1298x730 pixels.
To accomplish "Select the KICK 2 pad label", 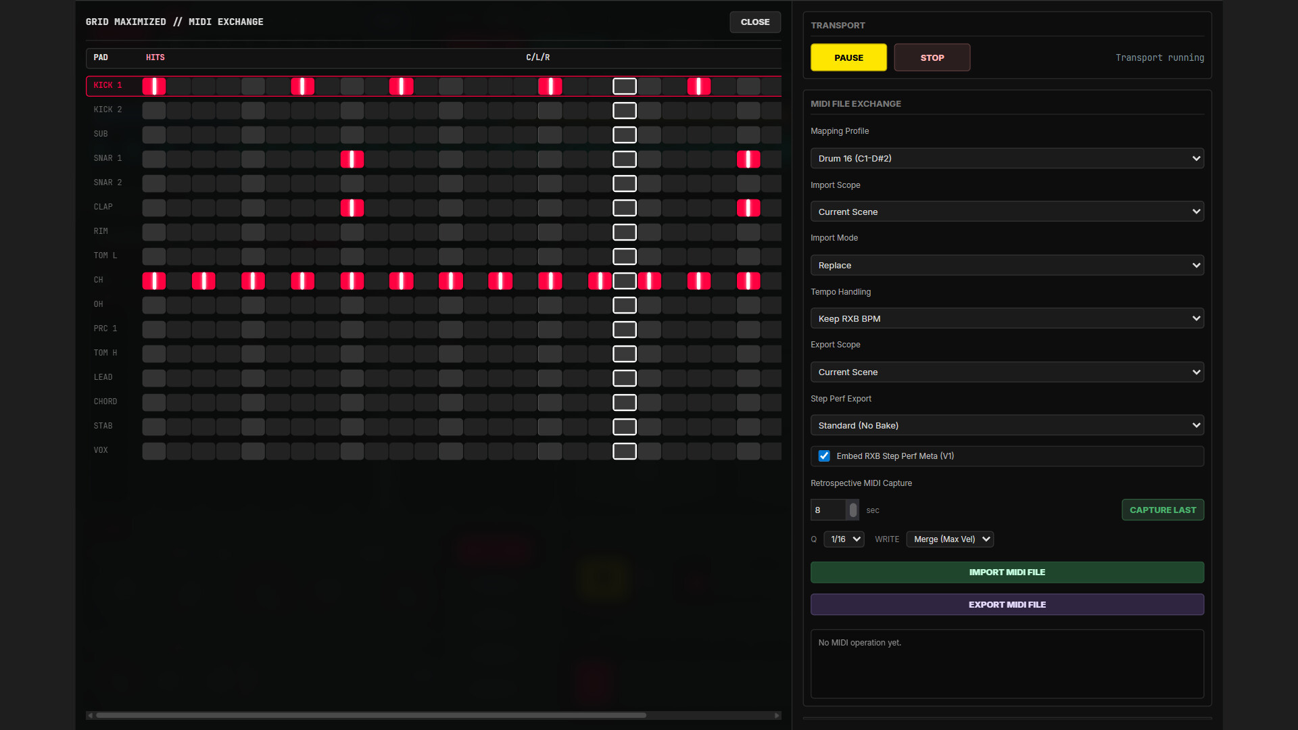I will click(107, 109).
